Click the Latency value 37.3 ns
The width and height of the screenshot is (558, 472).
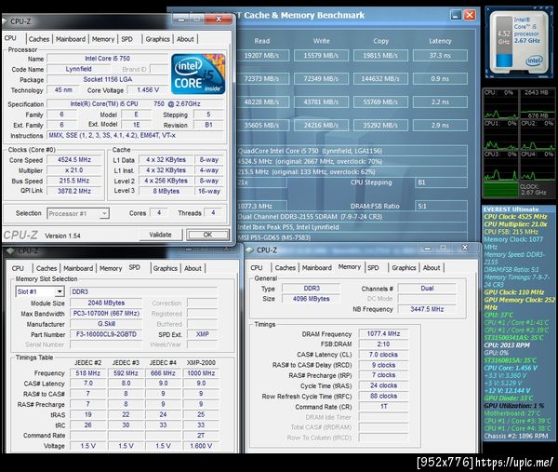pos(440,56)
